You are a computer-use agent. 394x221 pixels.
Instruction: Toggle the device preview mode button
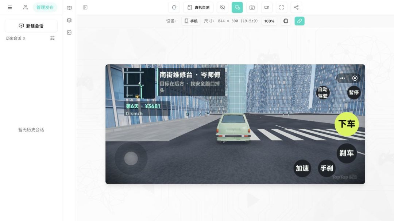[237, 7]
